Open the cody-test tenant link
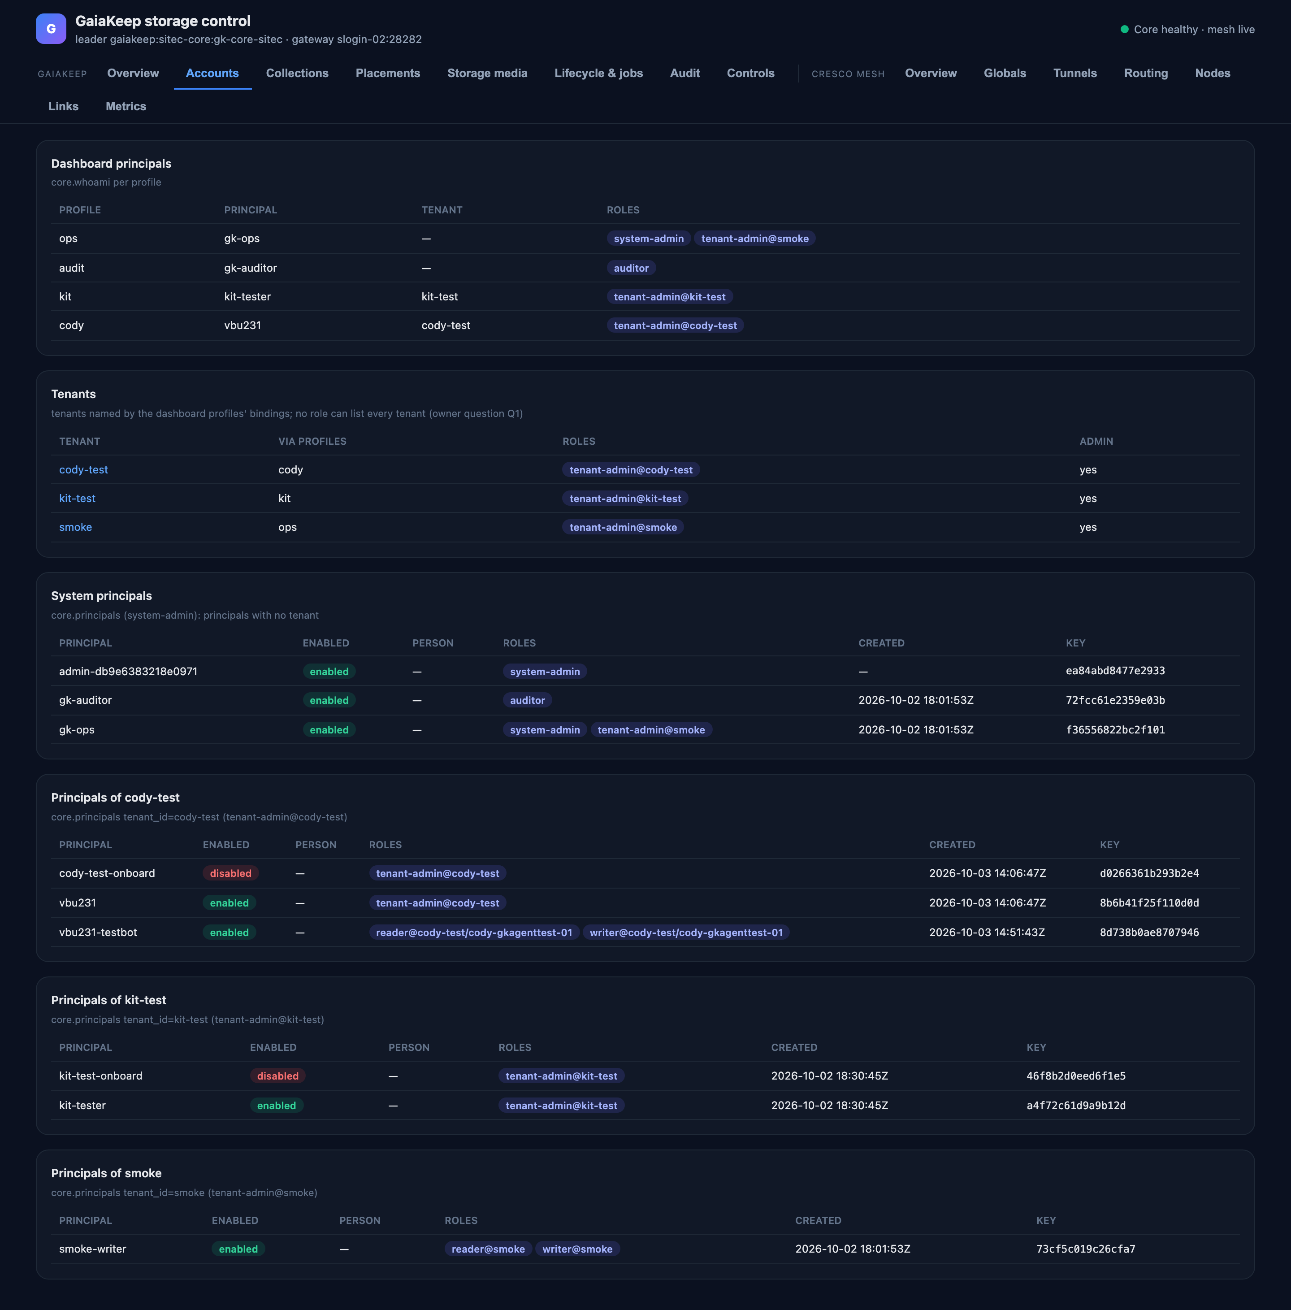The width and height of the screenshot is (1291, 1310). point(83,470)
